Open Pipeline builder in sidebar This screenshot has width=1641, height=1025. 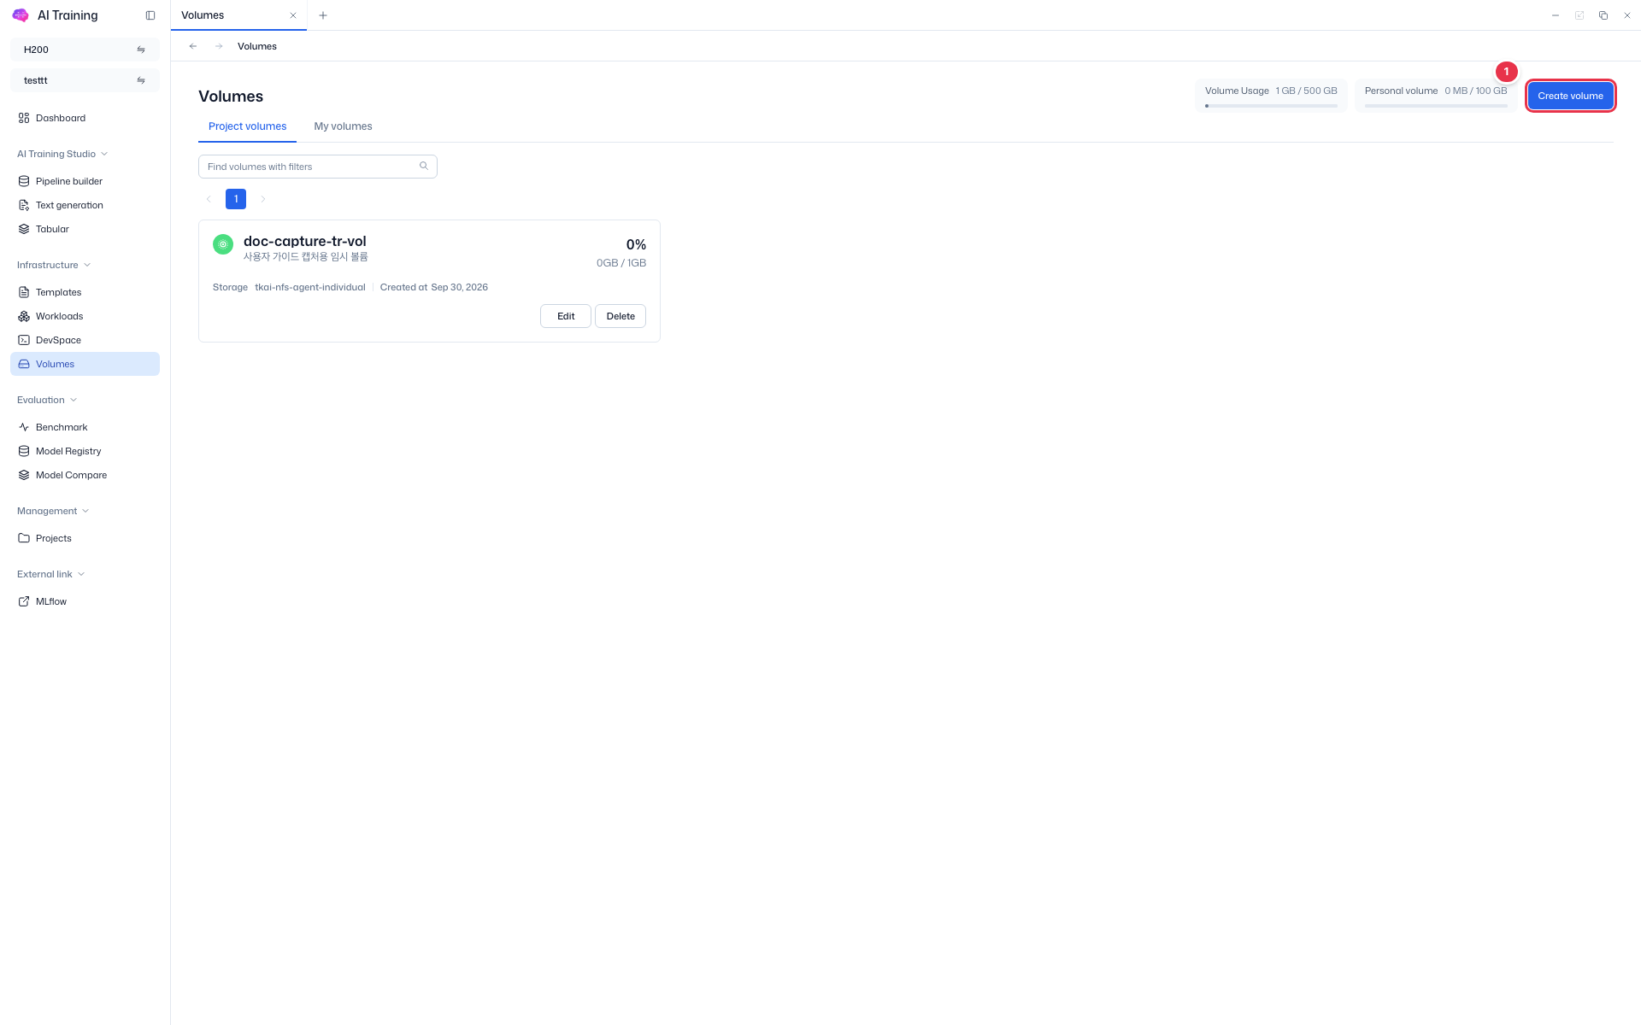pyautogui.click(x=85, y=181)
